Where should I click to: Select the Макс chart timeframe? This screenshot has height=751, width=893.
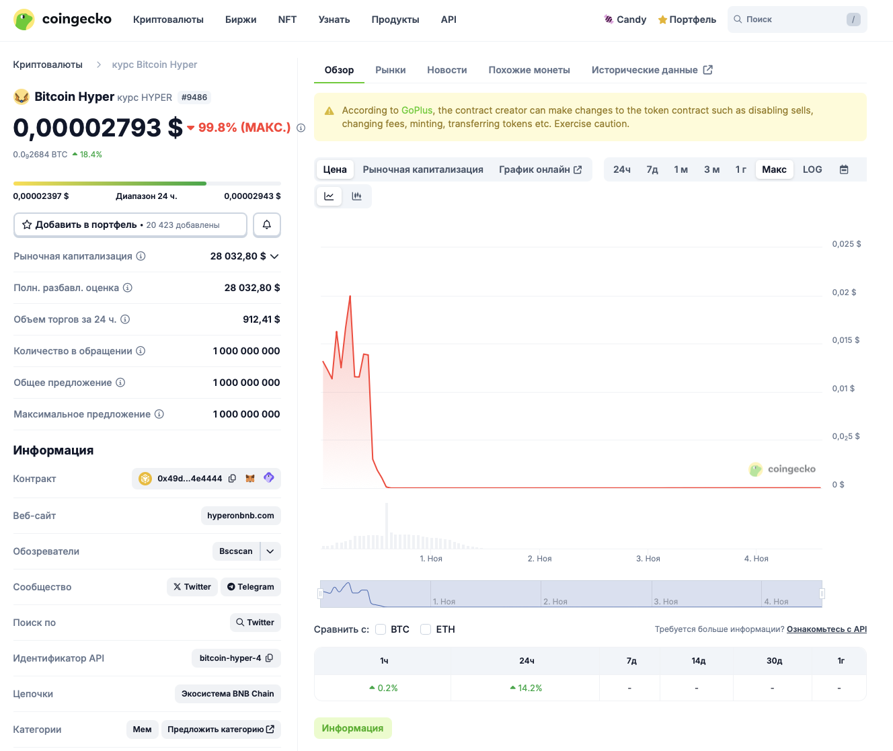pos(774,169)
